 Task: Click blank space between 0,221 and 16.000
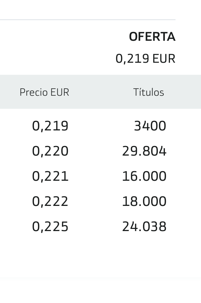[95, 176]
